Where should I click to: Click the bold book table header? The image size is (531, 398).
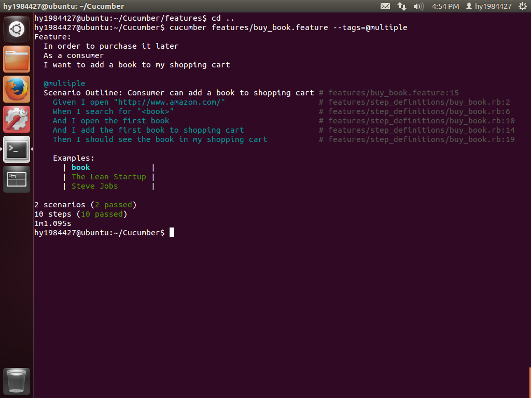(80, 167)
